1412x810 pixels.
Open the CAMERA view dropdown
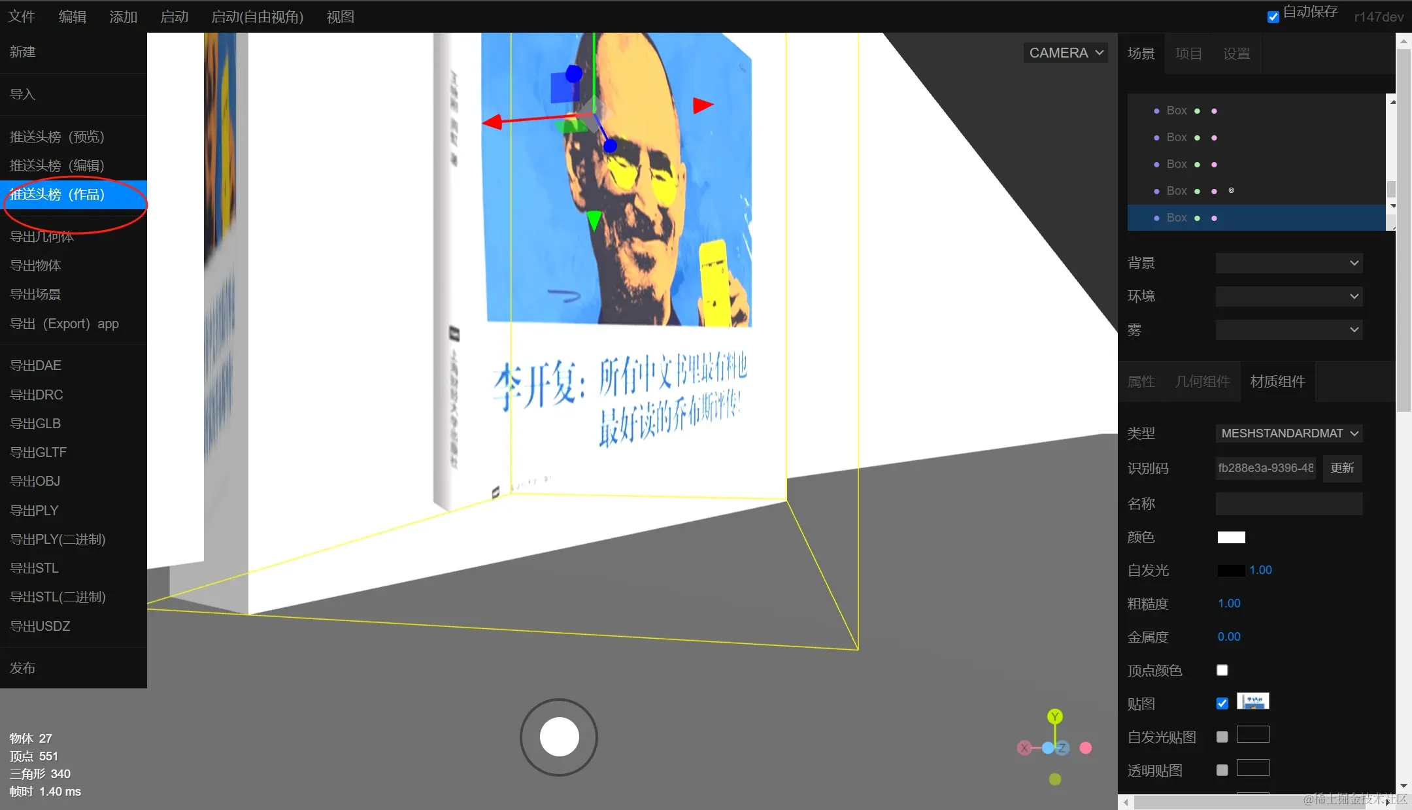pyautogui.click(x=1066, y=53)
